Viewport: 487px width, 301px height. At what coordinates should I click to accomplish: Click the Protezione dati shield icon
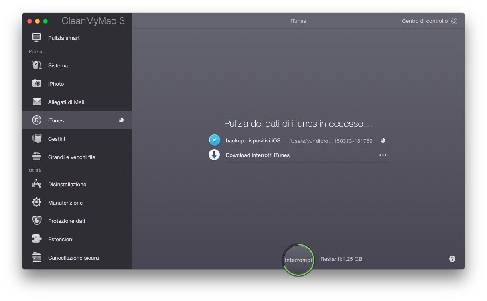37,220
